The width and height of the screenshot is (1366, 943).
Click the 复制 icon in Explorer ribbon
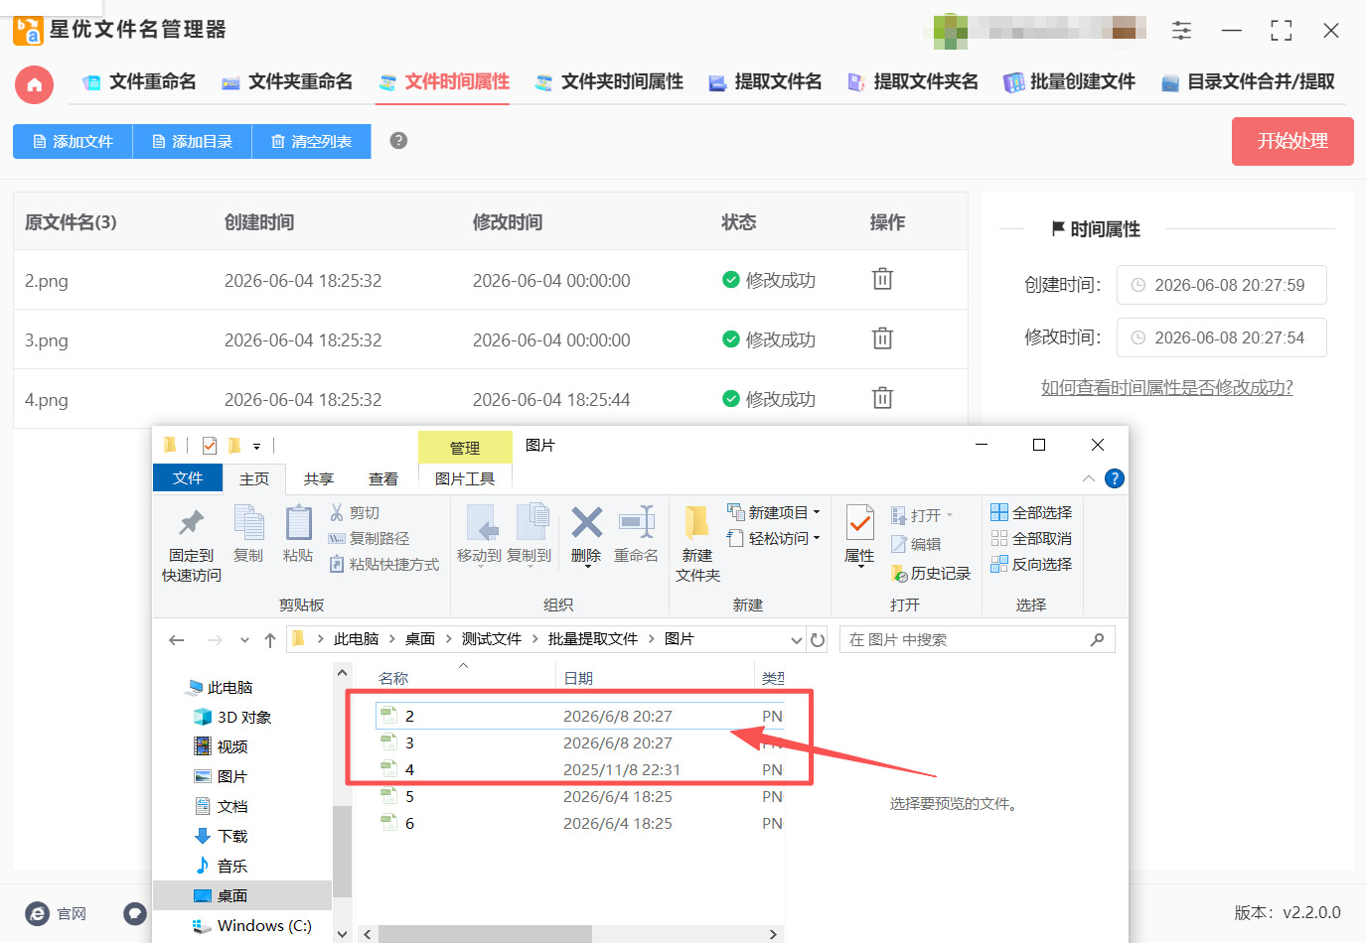[x=248, y=533]
